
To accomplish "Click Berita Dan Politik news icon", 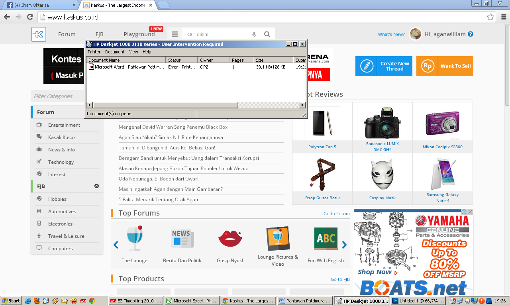I will coord(182,239).
